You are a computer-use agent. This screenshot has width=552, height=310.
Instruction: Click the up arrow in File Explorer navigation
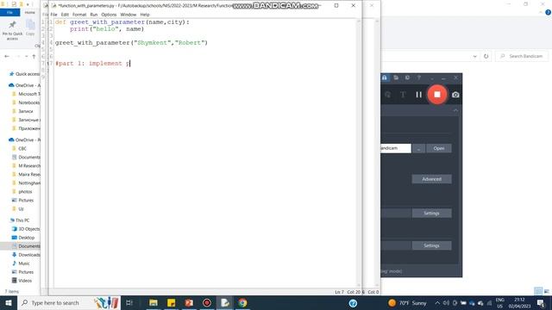coord(34,56)
